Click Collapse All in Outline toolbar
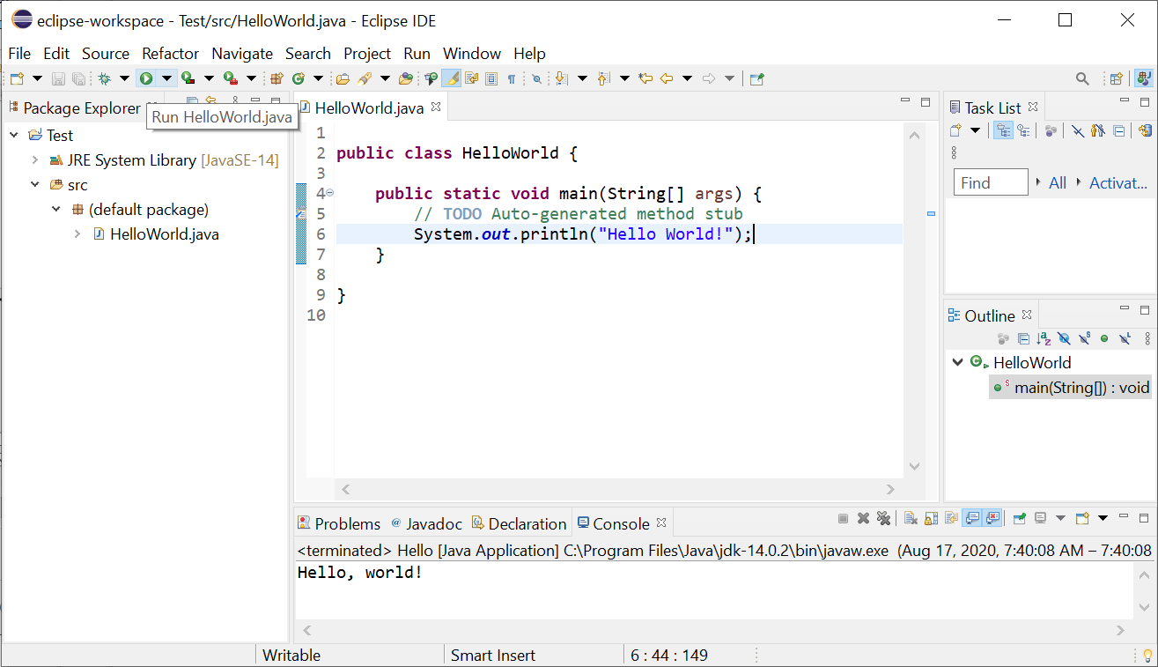Screen dimensions: 1158x667 (1023, 338)
